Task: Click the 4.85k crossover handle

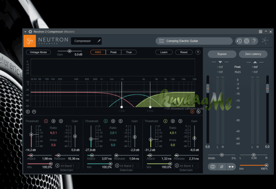Action: coord(150,107)
